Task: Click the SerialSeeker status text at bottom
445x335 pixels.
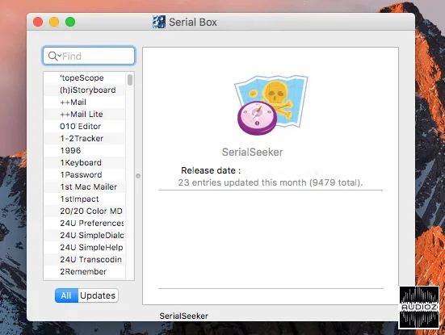Action: click(x=183, y=316)
